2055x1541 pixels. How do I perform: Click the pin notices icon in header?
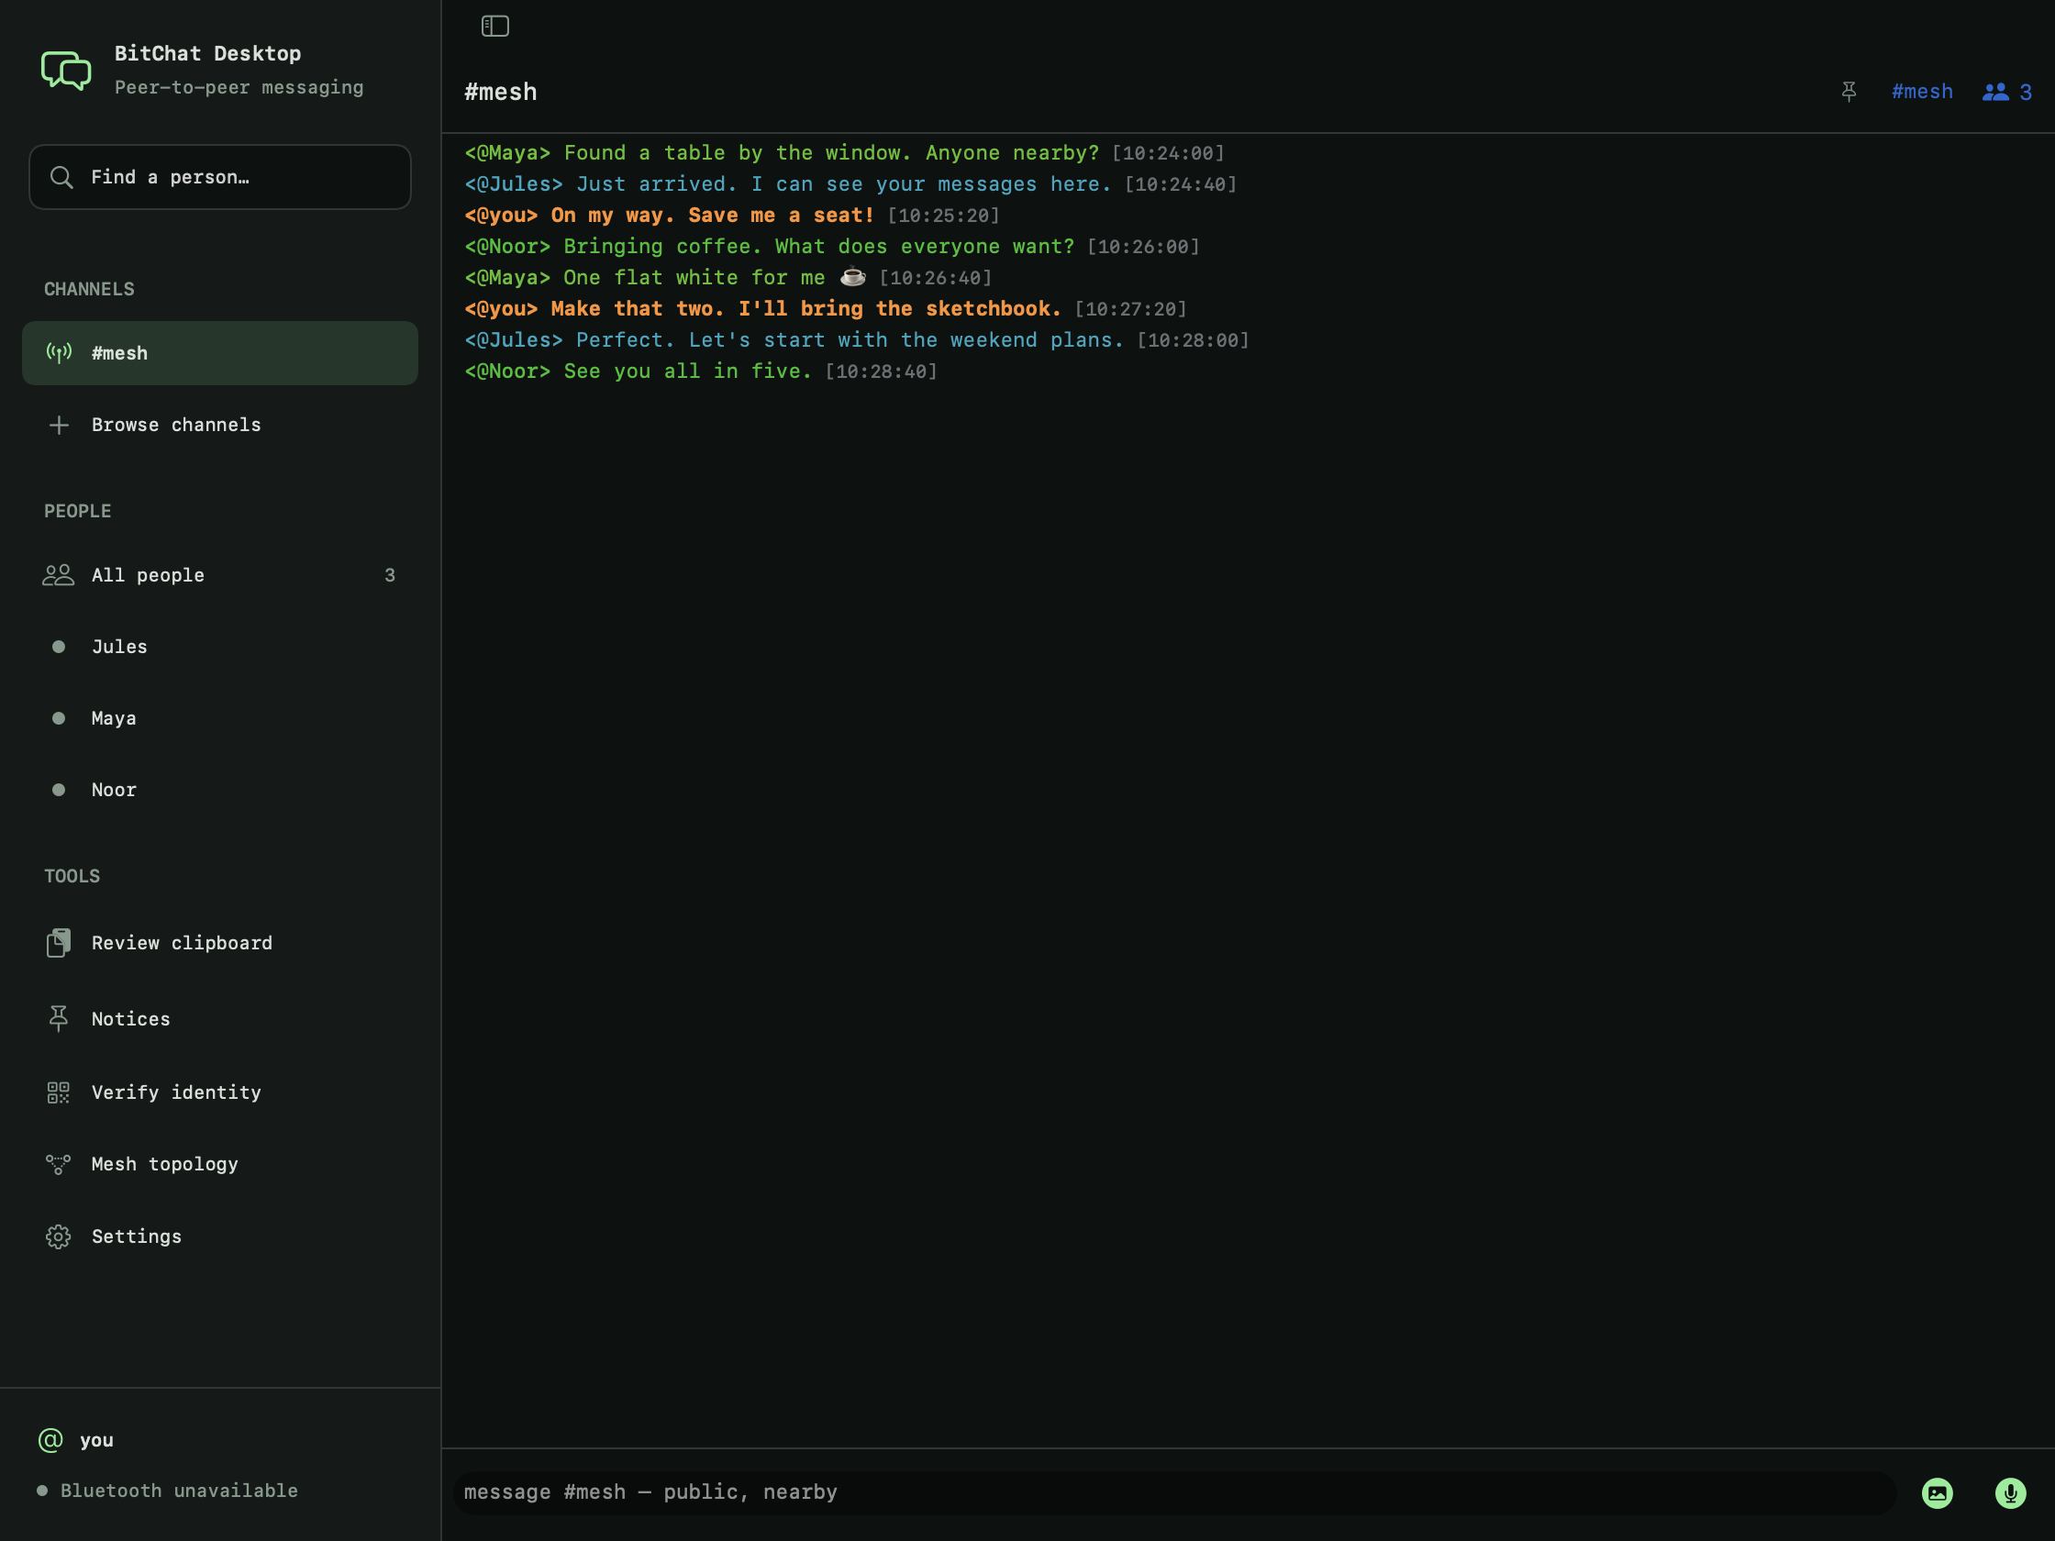(1849, 92)
